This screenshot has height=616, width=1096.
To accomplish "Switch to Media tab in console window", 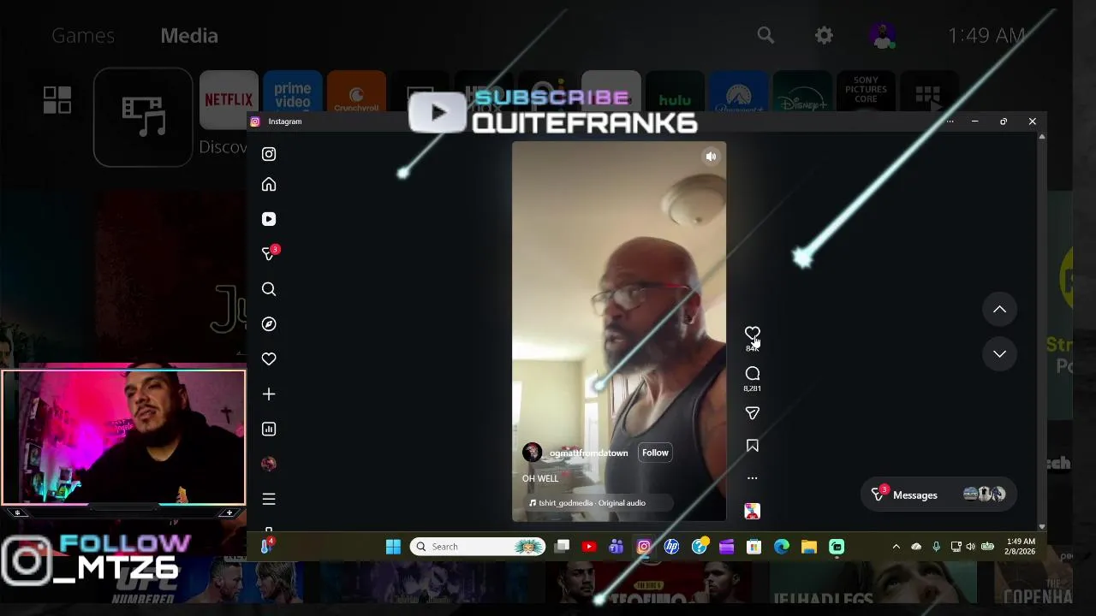I will tap(189, 36).
